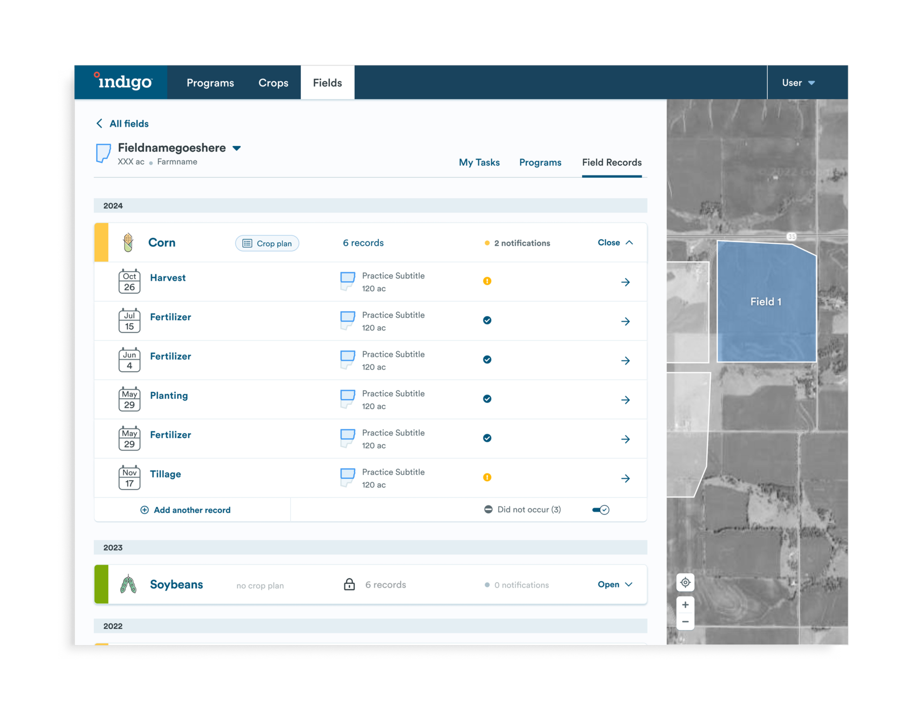Click the Corn yellow color bar
This screenshot has height=721, width=910.
[x=101, y=242]
